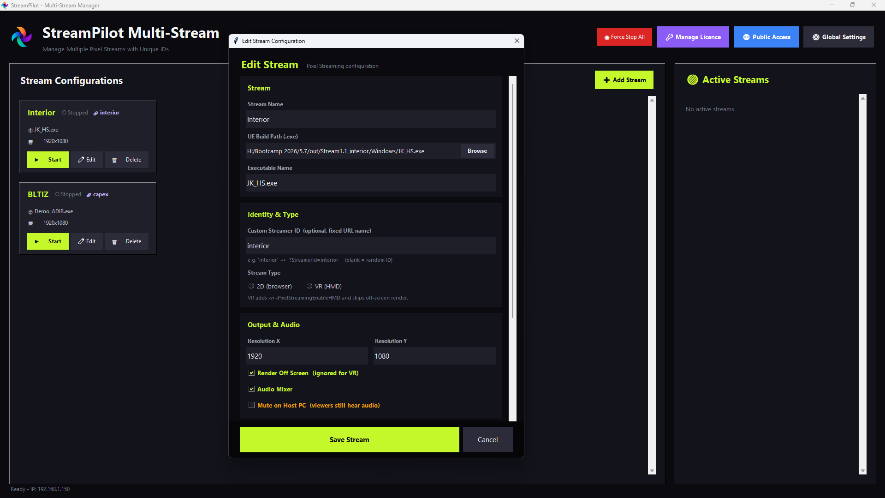Toggle the Audio Mixer checkbox
Image resolution: width=885 pixels, height=498 pixels.
[x=251, y=389]
